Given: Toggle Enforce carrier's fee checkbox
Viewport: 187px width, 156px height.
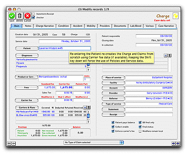Looking at the screenshot, I should tap(113, 131).
